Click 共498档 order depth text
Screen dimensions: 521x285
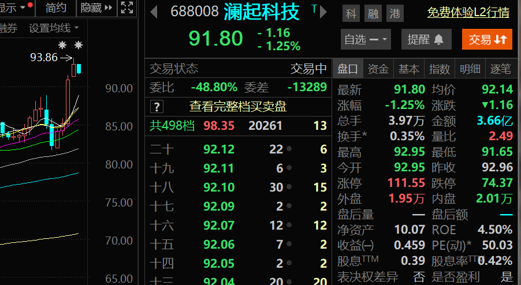[x=172, y=125]
